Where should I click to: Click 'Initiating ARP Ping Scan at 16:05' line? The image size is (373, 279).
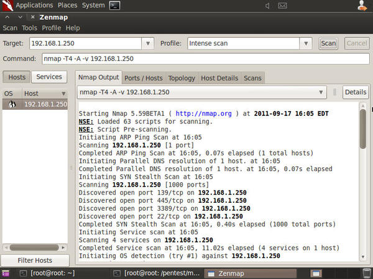pos(140,137)
